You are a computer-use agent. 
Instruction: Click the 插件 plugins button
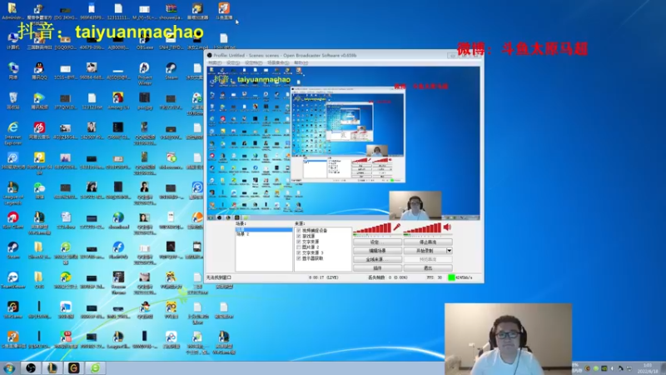pos(377,267)
